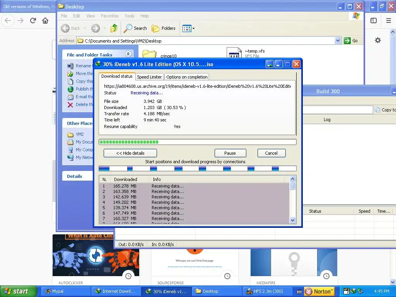This screenshot has height=297, width=396.
Task: Click the browser back arrow
Action: 8,20
